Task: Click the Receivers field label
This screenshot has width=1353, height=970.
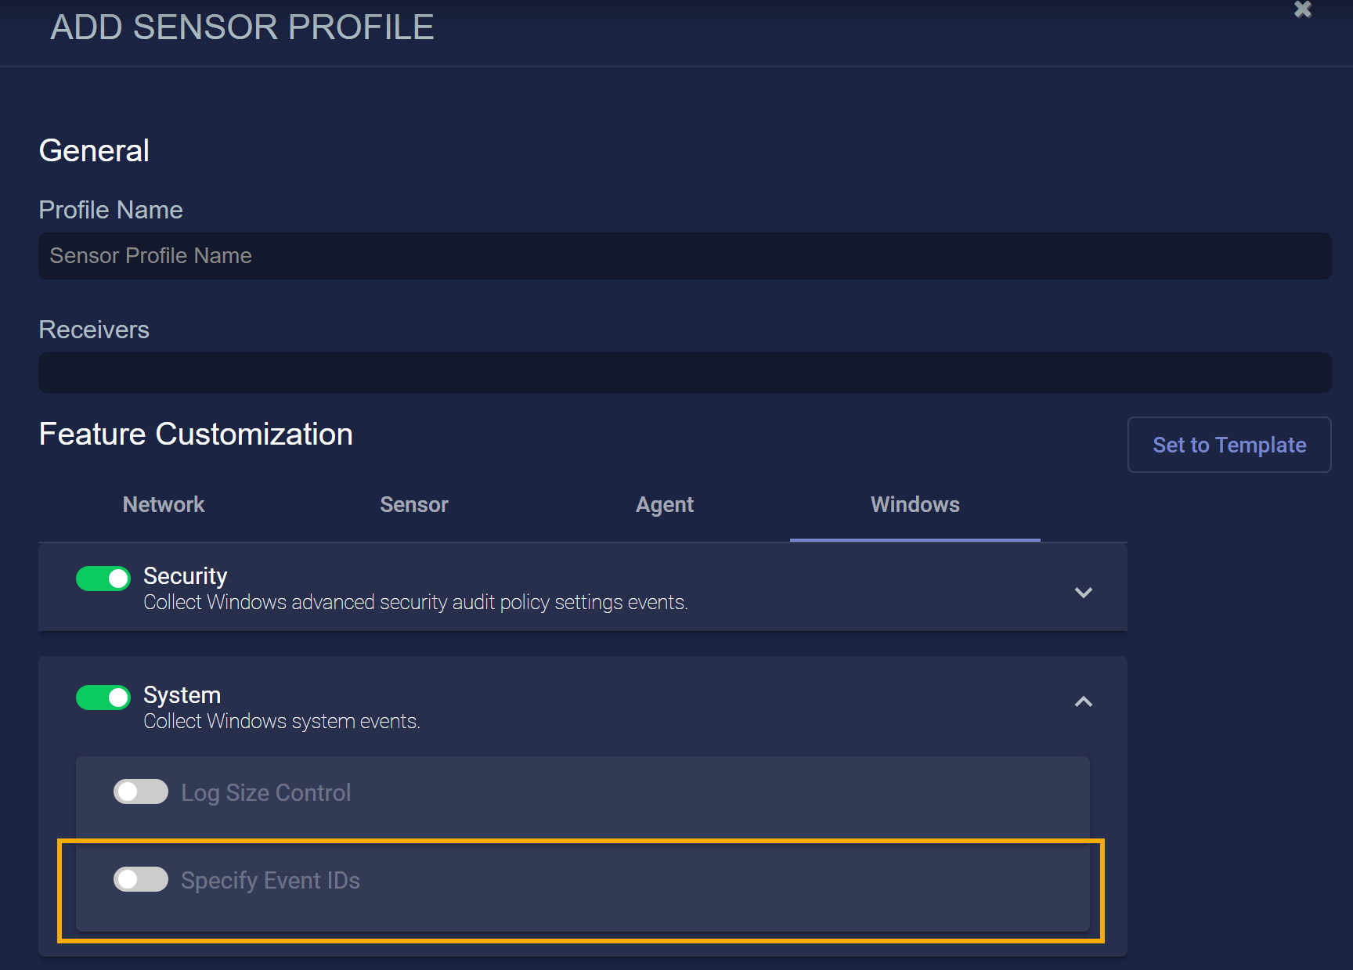Action: (x=94, y=330)
